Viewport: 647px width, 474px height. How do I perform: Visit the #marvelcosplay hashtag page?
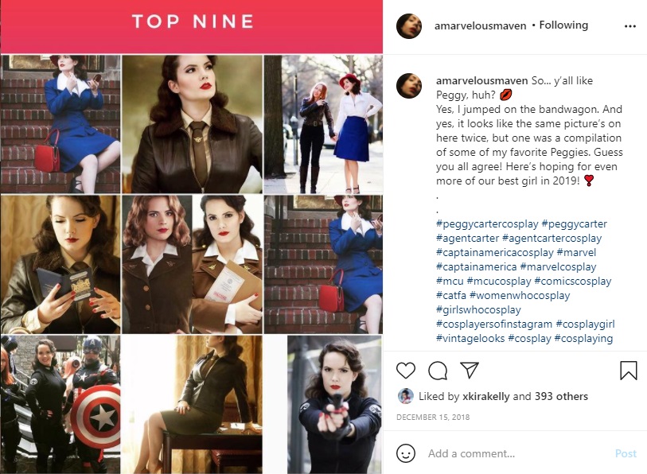[x=558, y=267]
